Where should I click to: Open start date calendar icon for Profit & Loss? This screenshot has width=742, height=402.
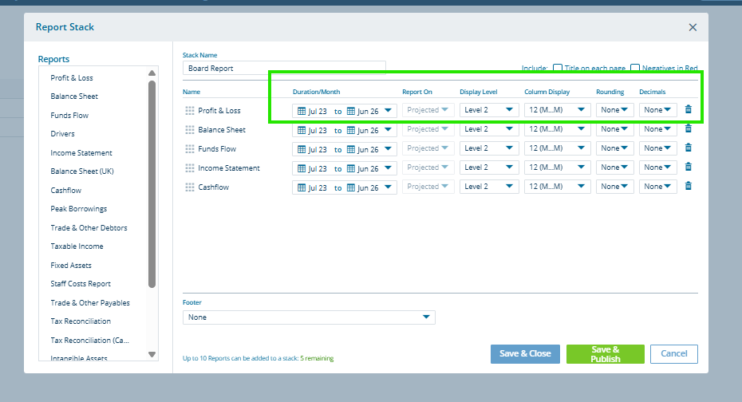pos(302,111)
